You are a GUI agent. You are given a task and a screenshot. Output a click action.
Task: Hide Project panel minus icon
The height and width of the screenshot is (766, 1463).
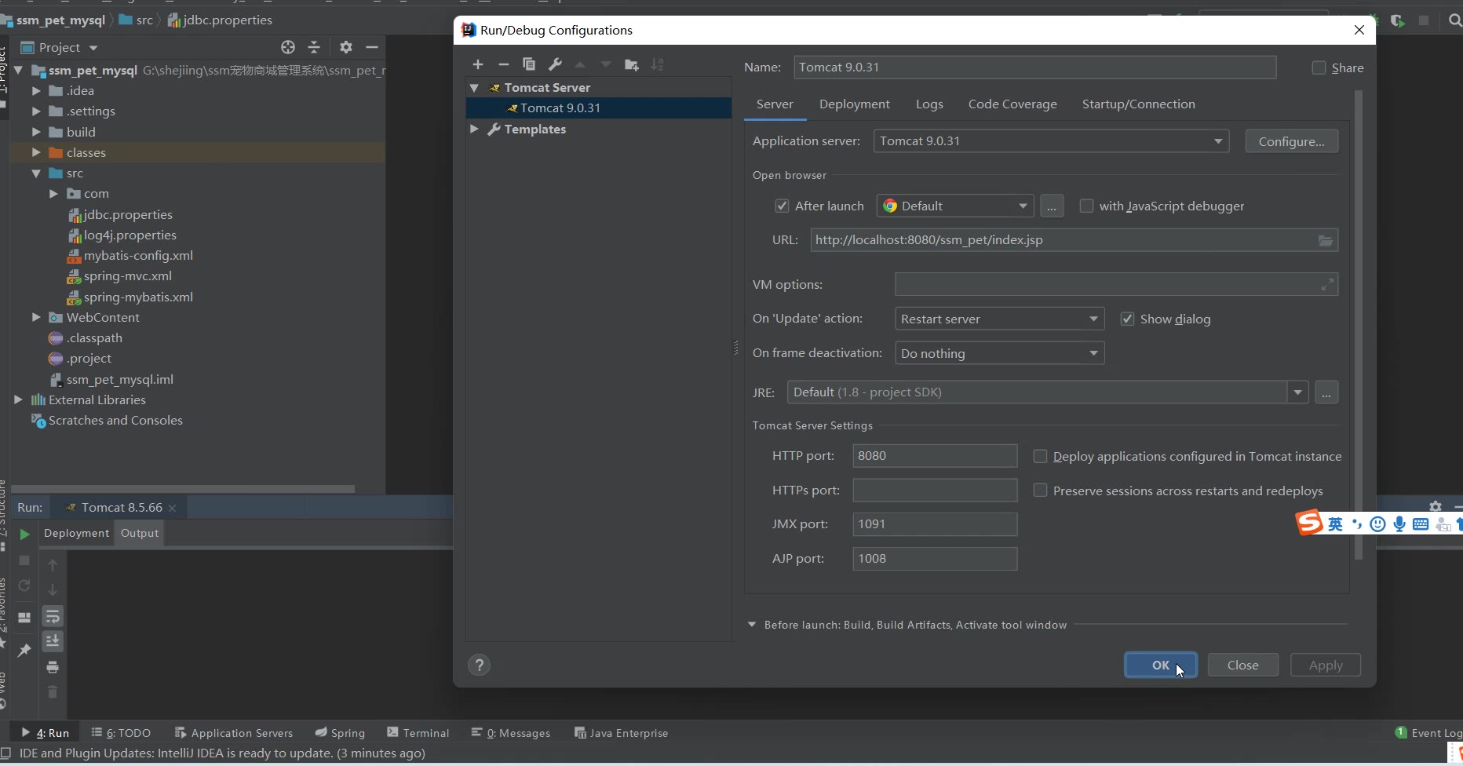point(372,48)
